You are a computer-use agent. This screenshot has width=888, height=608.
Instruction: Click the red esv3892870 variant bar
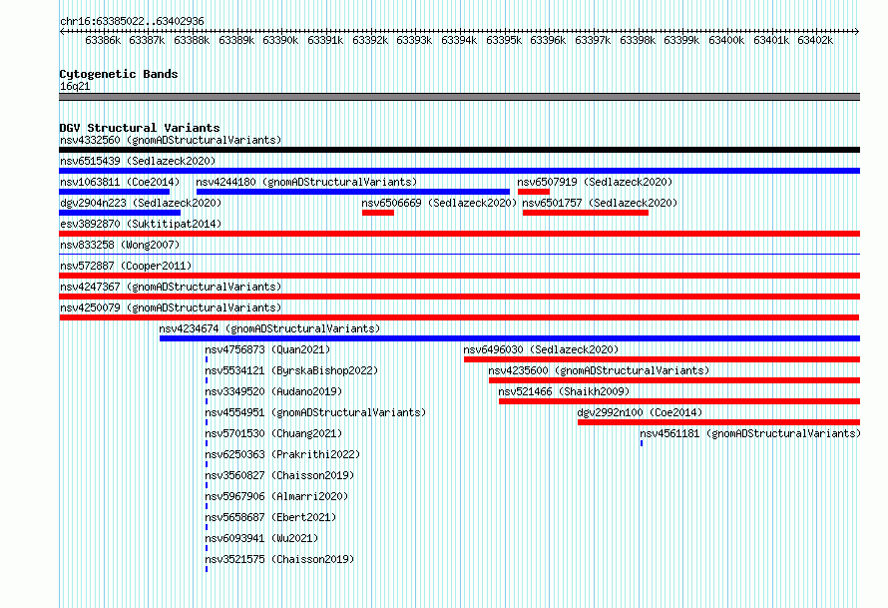[x=459, y=234]
